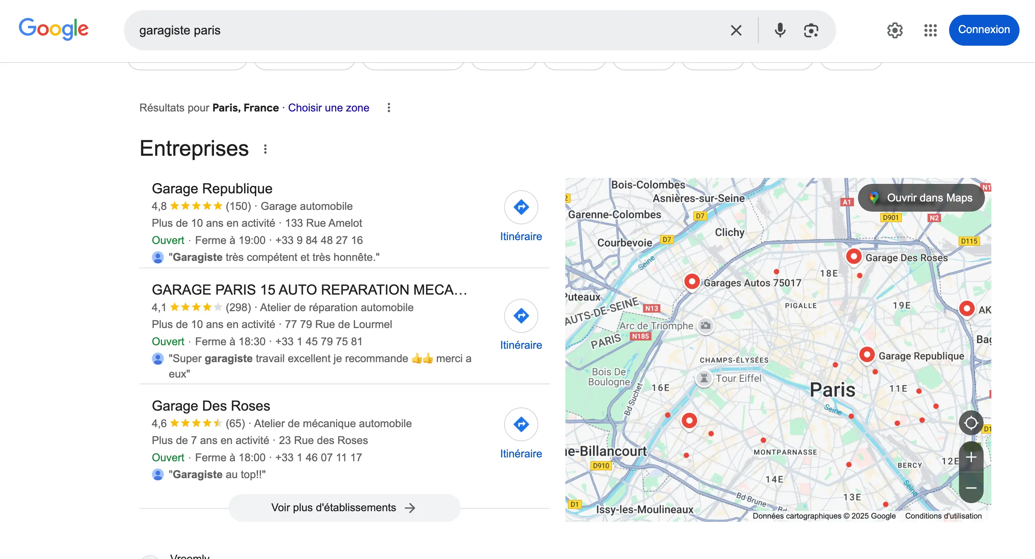This screenshot has width=1035, height=559.
Task: Click Garages Autos 75017 map pin
Action: coord(692,281)
